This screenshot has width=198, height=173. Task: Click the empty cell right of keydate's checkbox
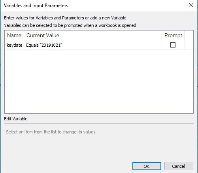click(189, 45)
